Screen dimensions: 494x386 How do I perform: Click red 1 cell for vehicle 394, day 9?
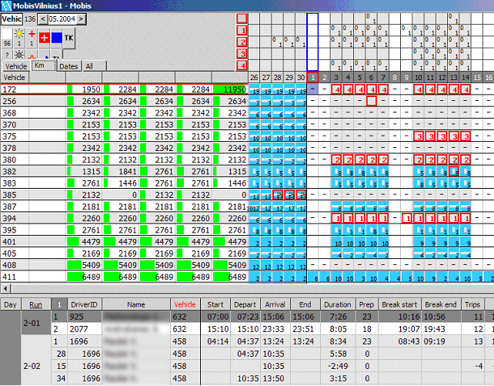(x=407, y=218)
